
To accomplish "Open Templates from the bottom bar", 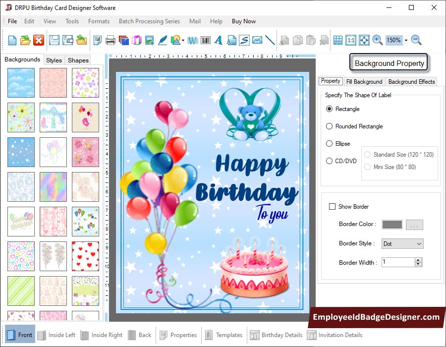I will 223,335.
